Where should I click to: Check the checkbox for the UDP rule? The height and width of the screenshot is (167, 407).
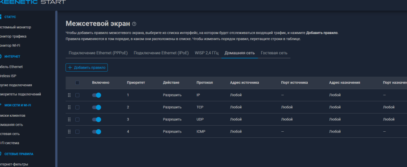pyautogui.click(x=77, y=120)
